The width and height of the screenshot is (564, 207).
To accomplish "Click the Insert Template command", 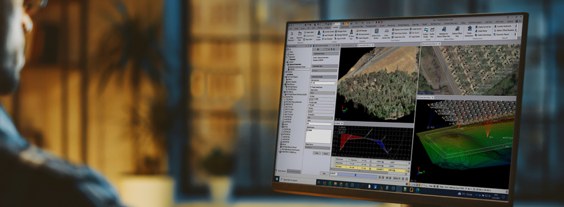I will tap(328, 35).
